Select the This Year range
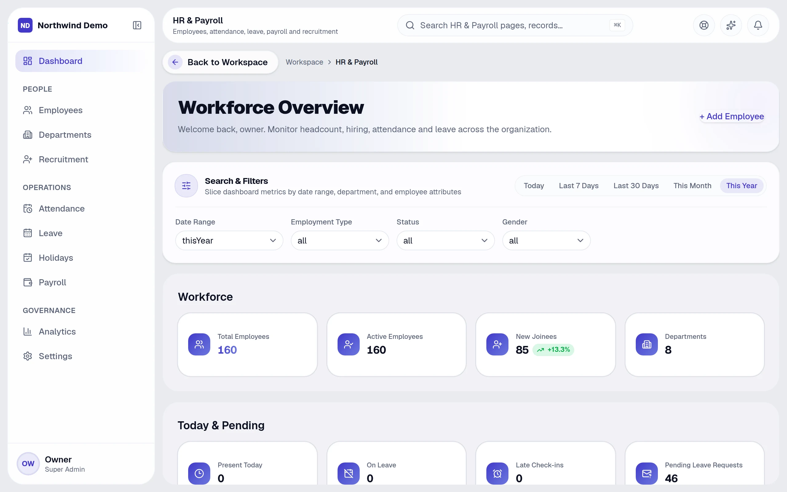The image size is (787, 492). click(x=742, y=185)
